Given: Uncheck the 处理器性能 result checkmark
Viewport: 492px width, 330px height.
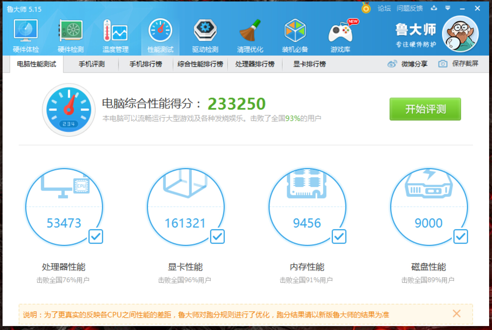Looking at the screenshot, I should (97, 237).
